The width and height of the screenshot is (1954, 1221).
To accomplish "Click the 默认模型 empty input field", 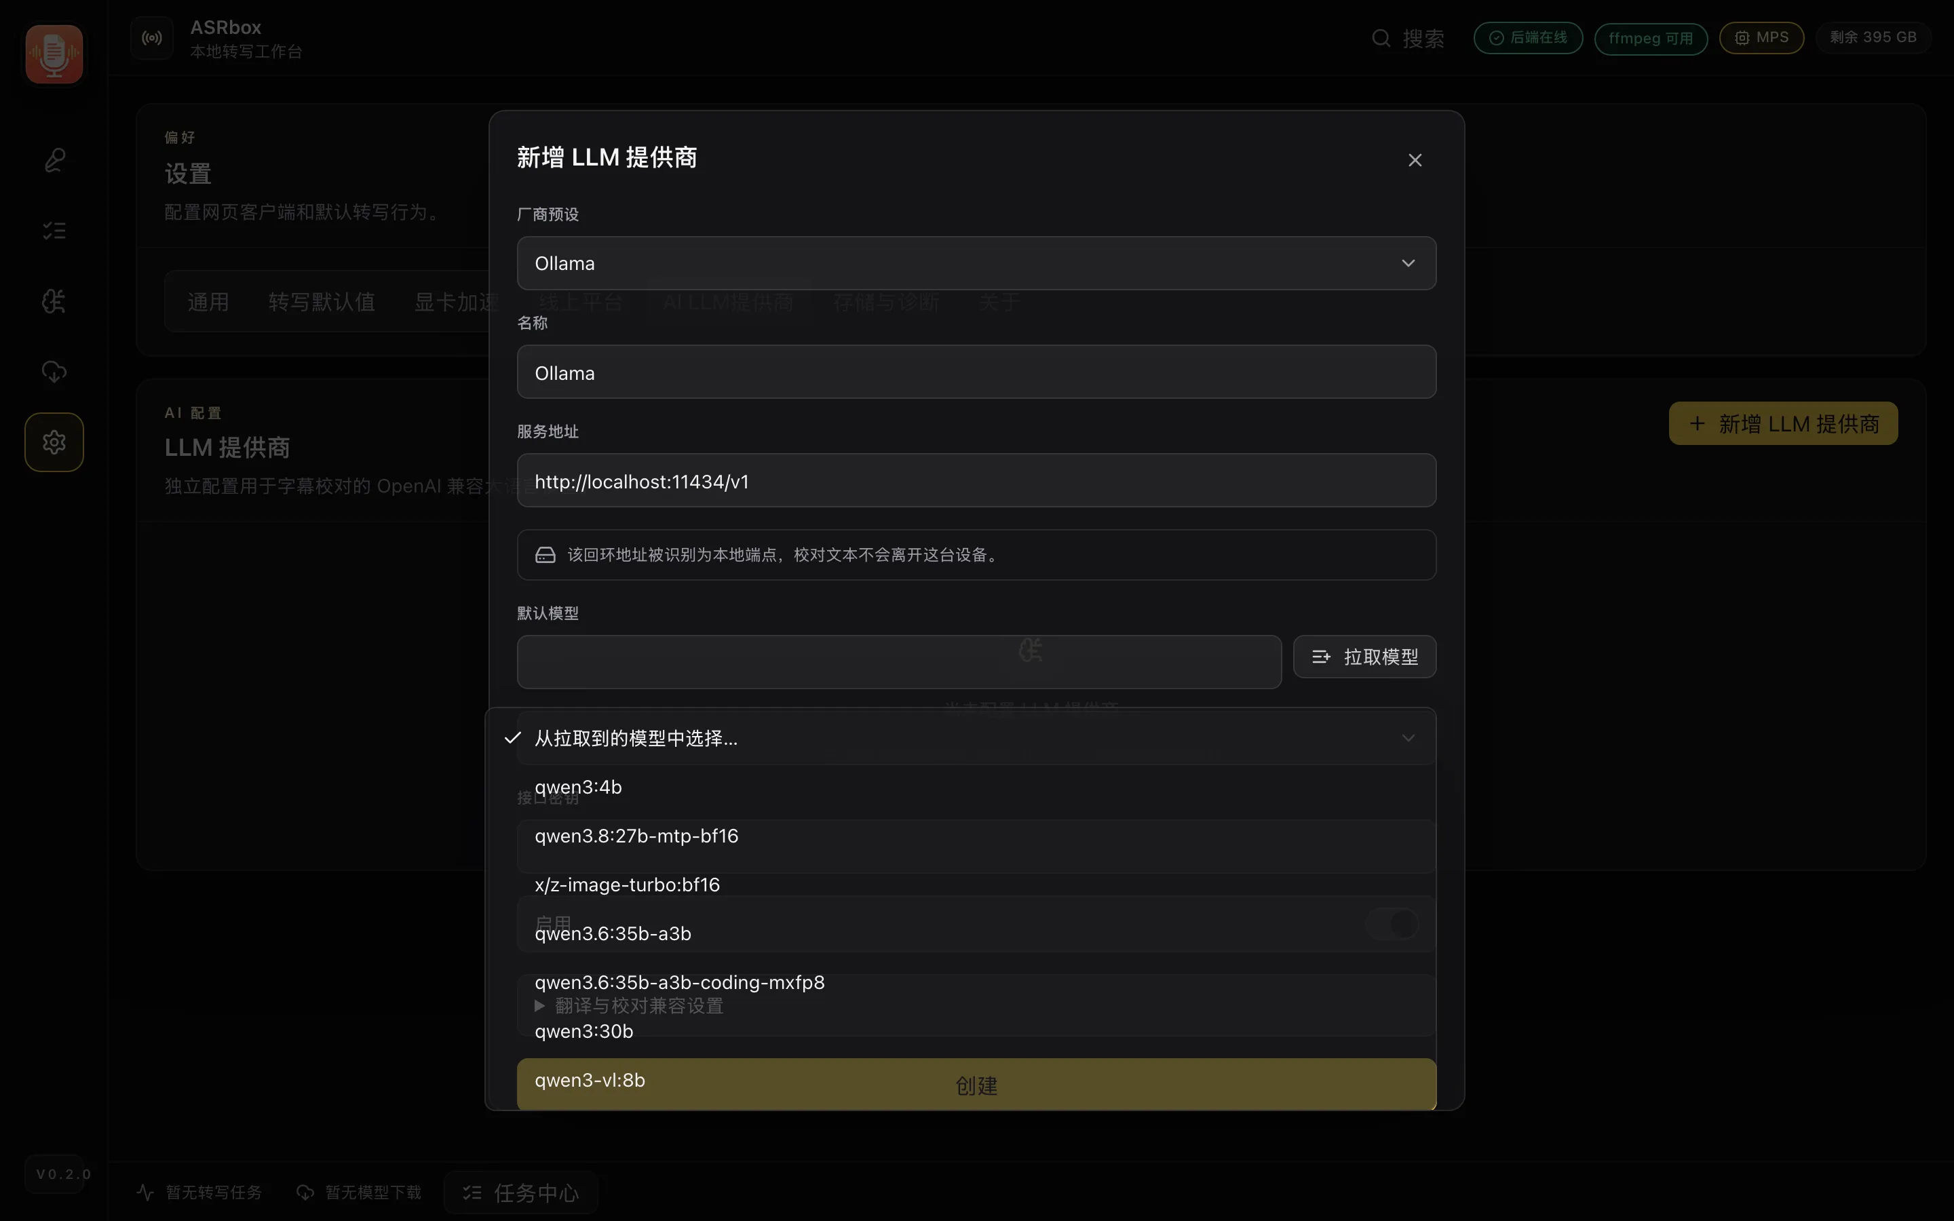I will pyautogui.click(x=899, y=662).
